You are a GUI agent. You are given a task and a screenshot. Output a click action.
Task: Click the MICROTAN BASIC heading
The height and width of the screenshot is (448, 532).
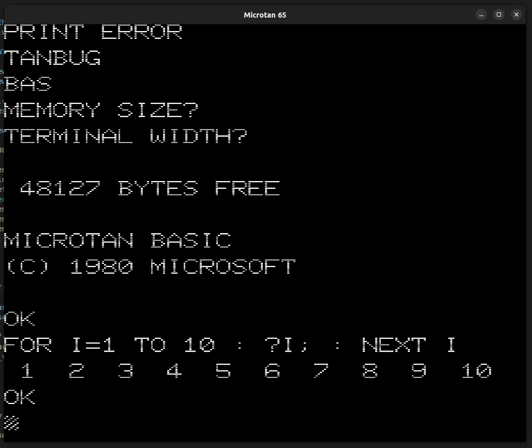(x=117, y=241)
